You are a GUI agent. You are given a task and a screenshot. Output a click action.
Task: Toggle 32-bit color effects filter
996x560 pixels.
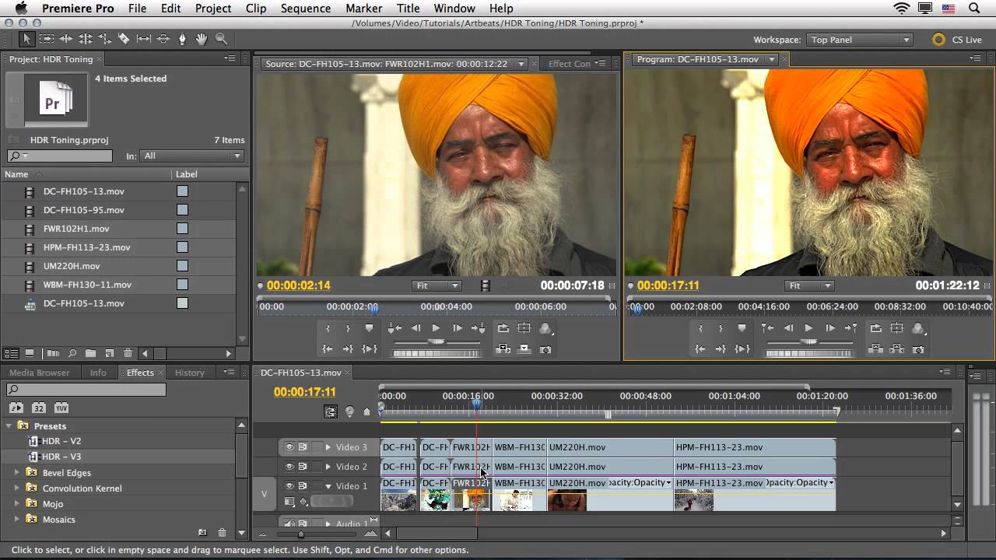pos(38,408)
